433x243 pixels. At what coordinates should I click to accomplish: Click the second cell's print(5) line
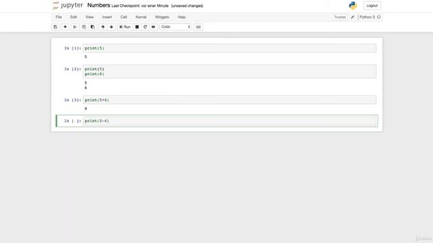point(95,69)
